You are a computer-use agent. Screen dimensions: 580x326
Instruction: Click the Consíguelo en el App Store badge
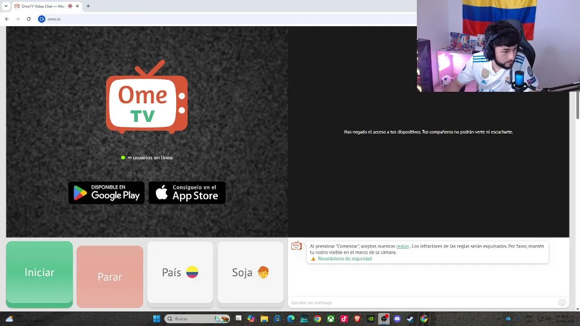click(x=187, y=193)
